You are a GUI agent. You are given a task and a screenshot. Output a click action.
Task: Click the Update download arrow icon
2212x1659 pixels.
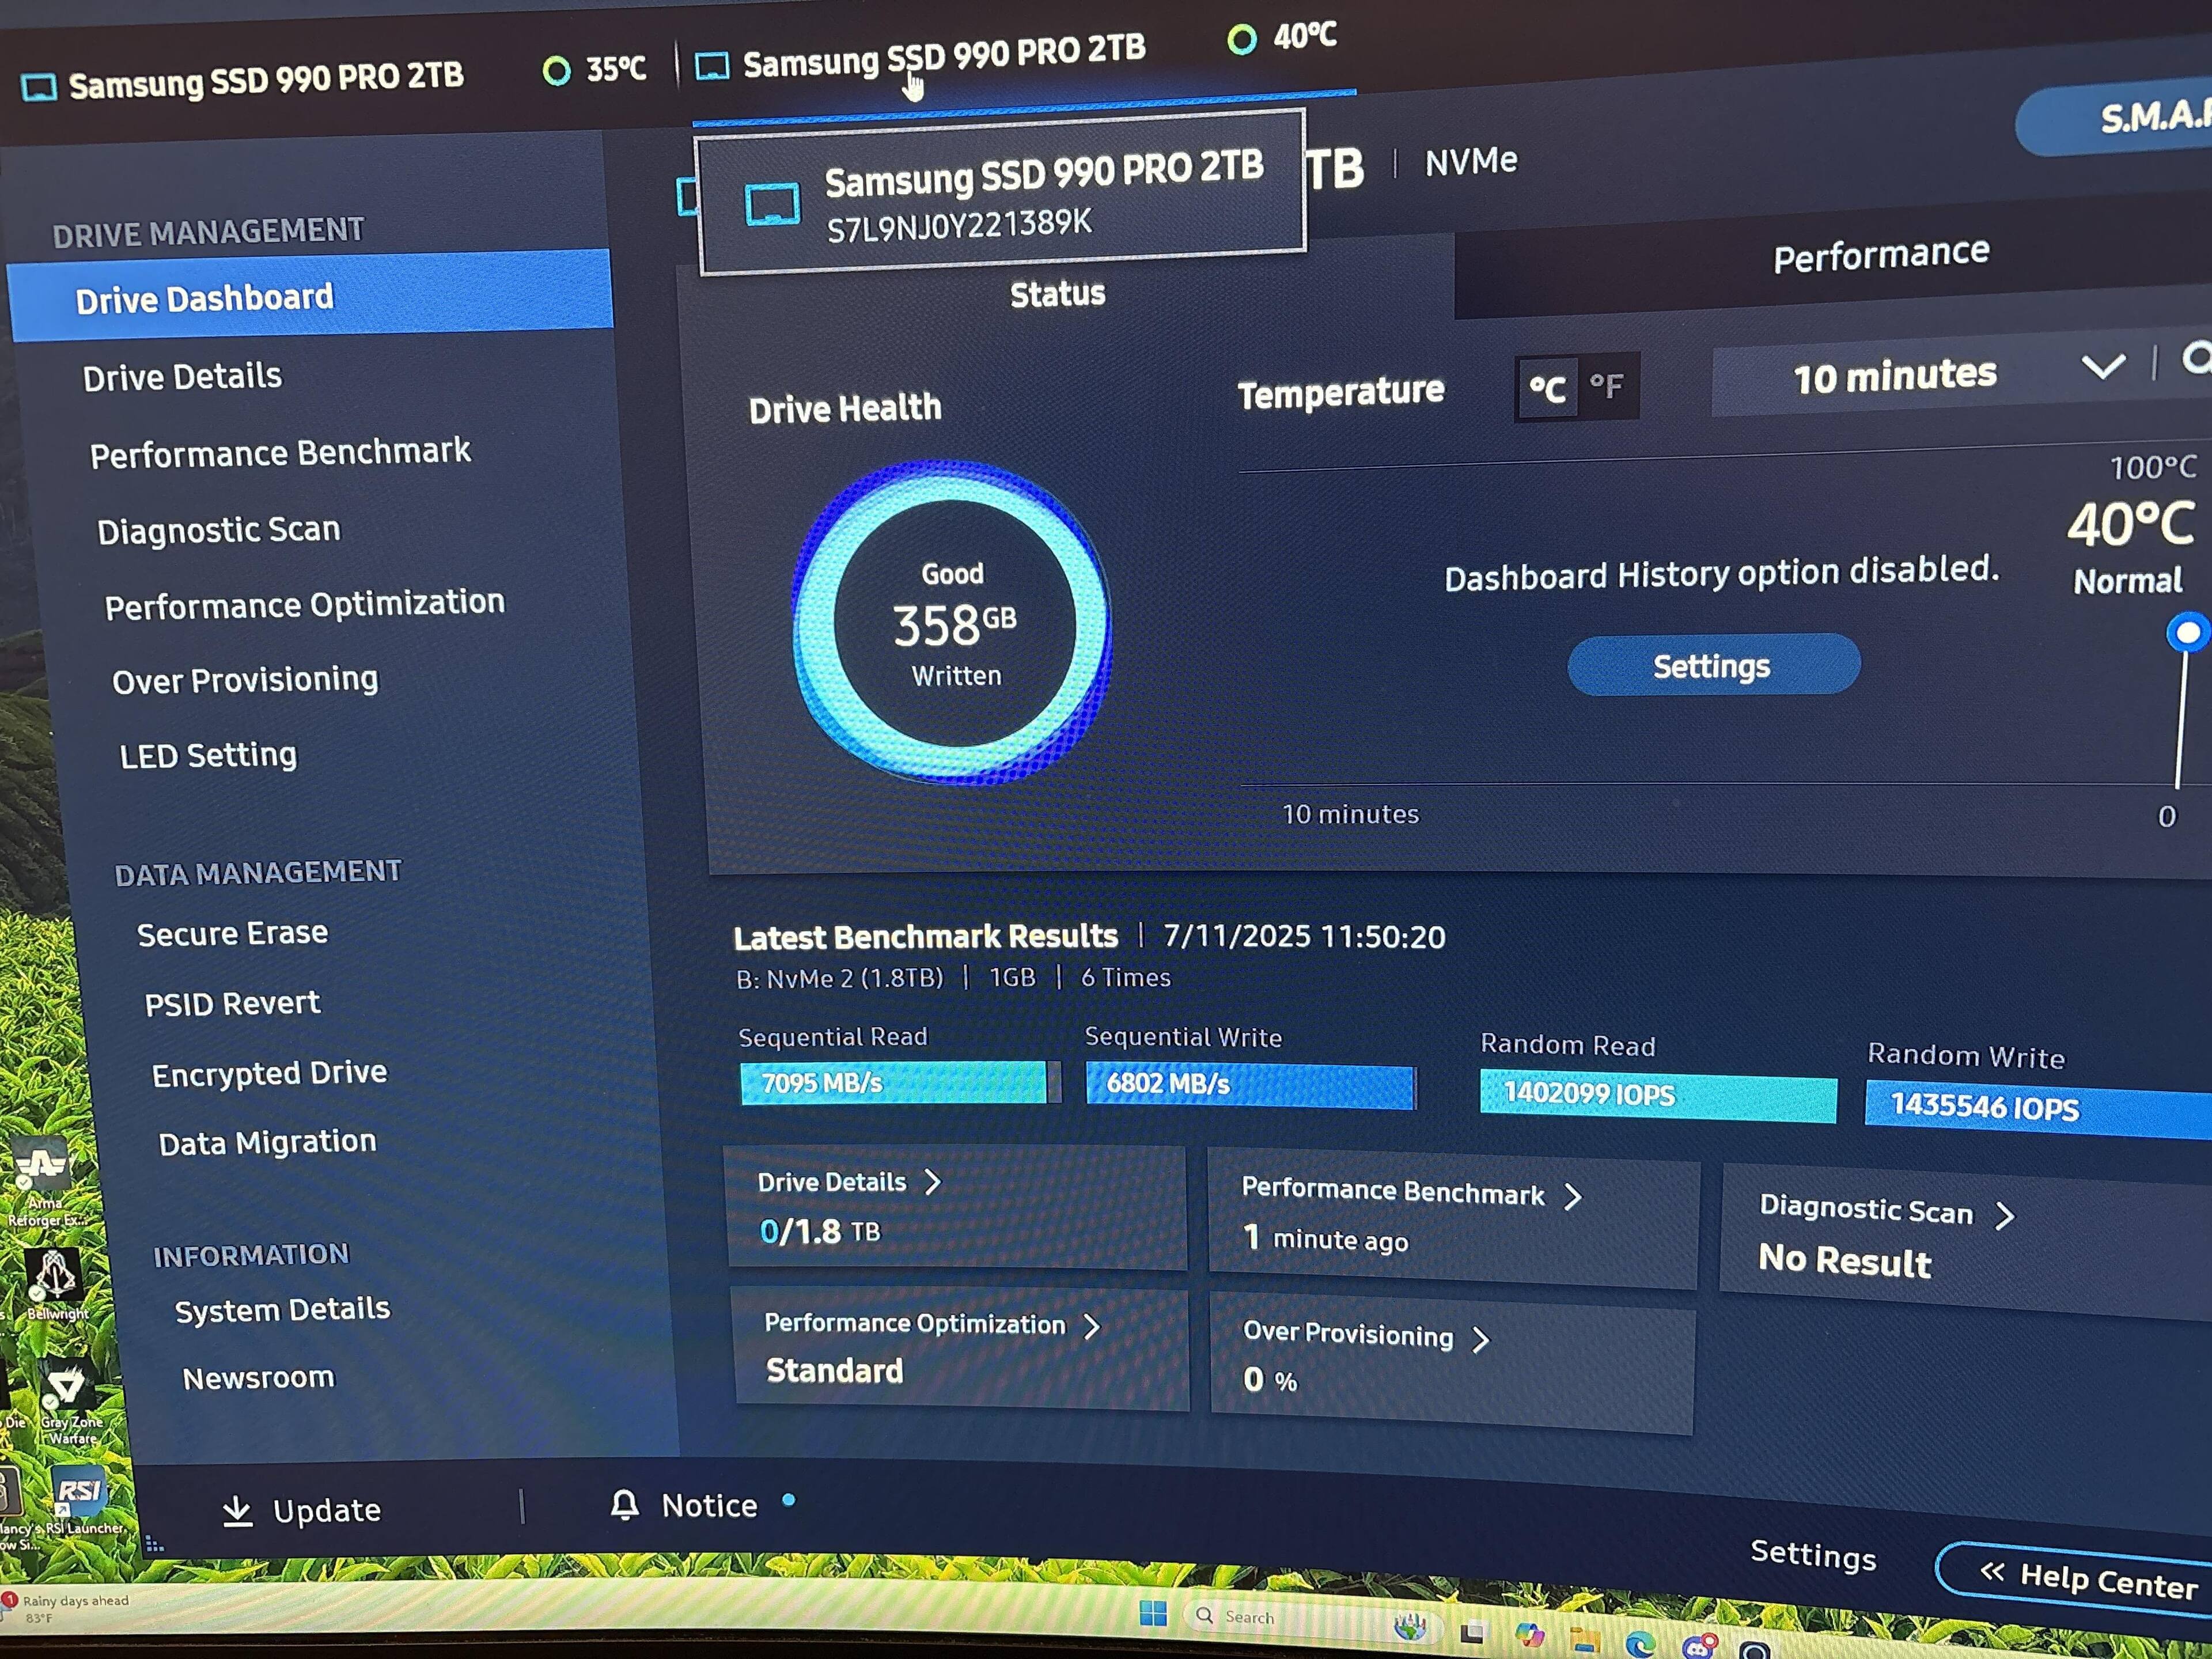[237, 1511]
